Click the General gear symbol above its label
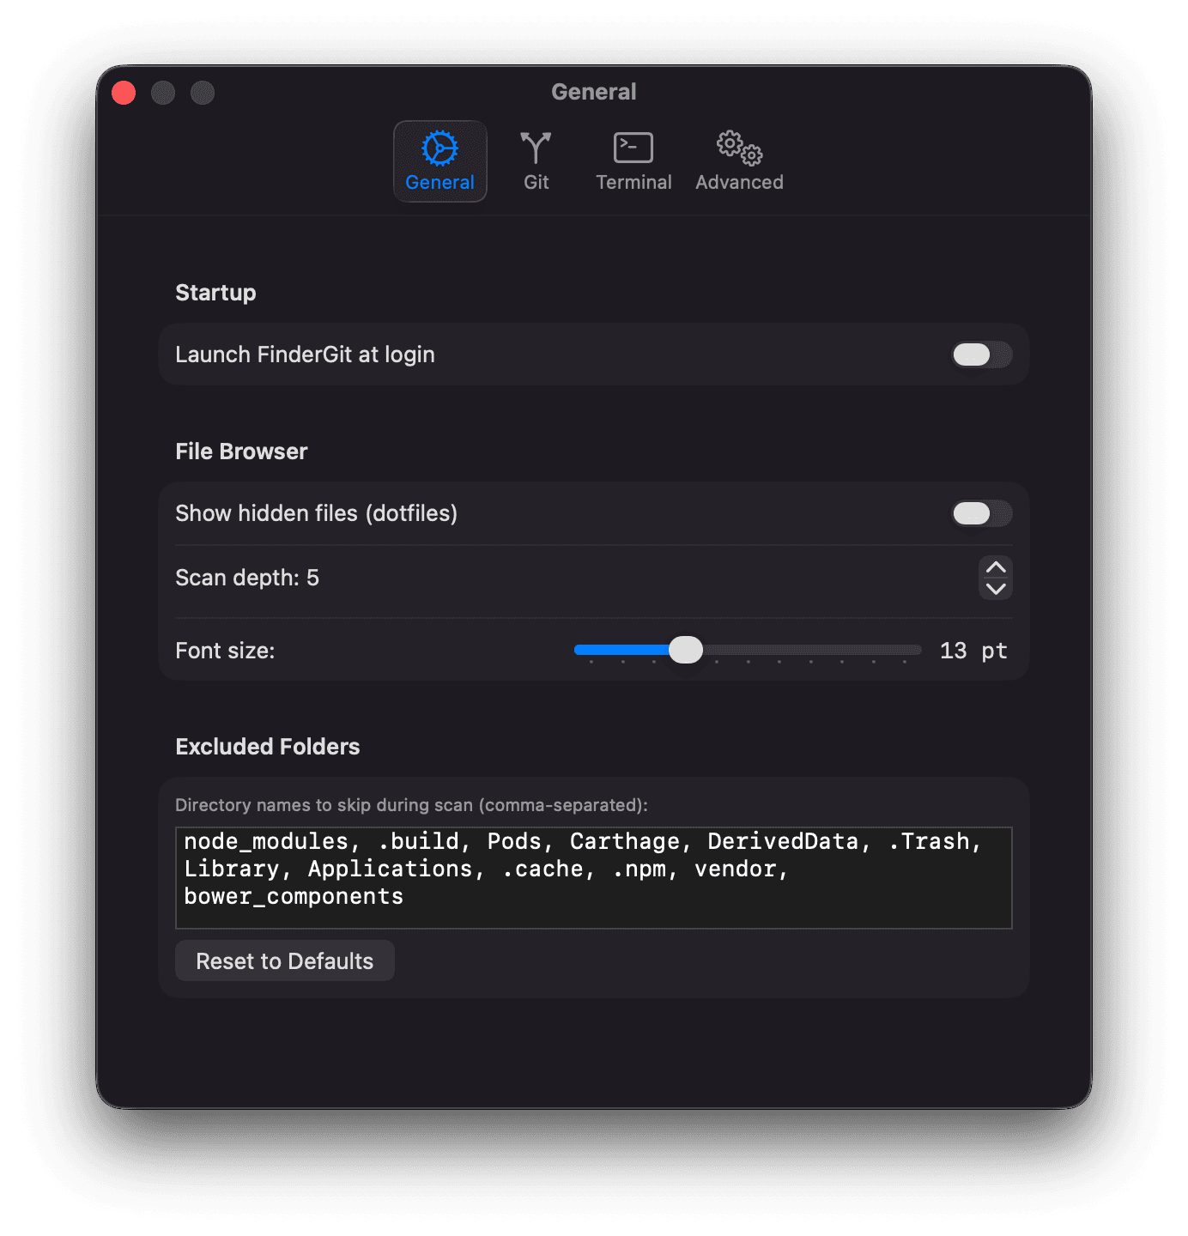Viewport: 1188px width, 1236px height. (x=439, y=148)
